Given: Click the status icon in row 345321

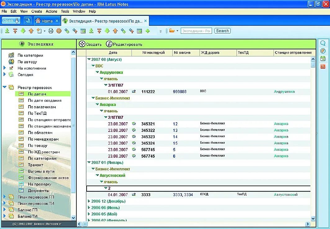Looking at the screenshot, I should tap(134, 123).
